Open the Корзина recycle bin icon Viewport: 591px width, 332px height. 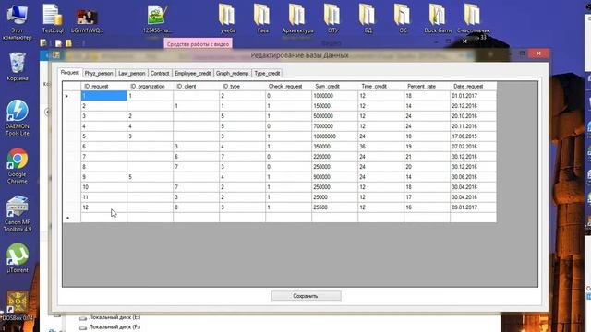point(18,67)
